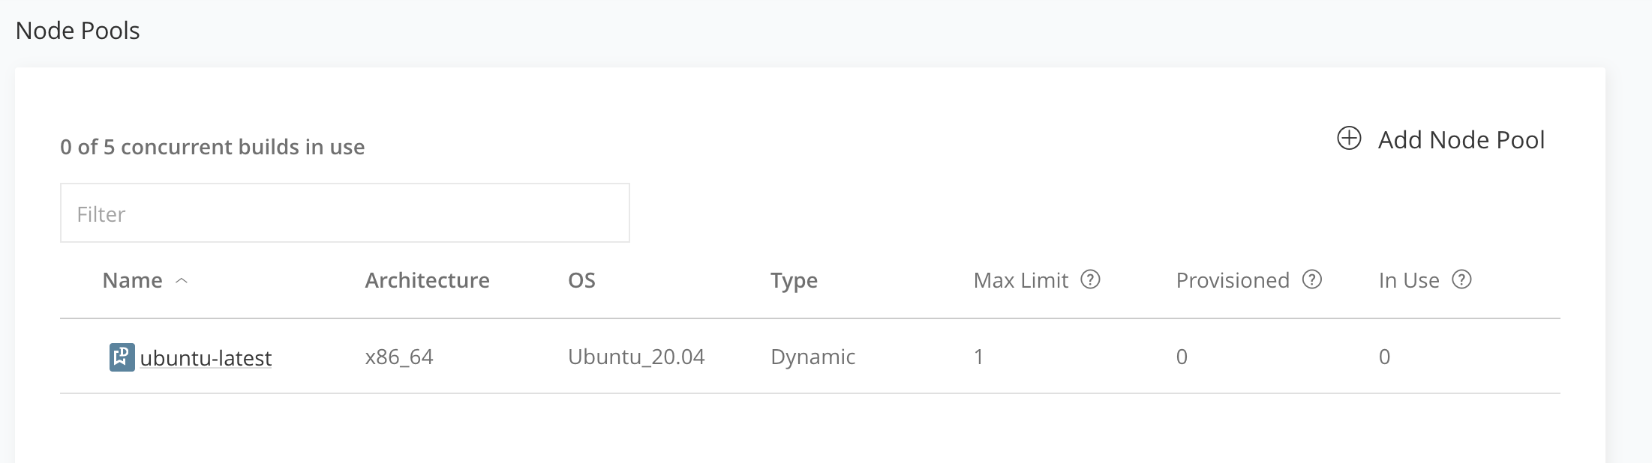Select the Ubuntu_20.04 OS cell

(x=636, y=357)
